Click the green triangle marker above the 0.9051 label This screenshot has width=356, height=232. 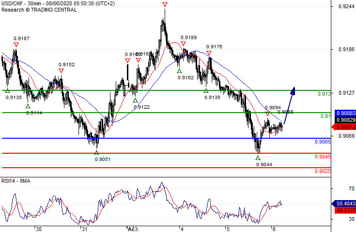[97, 152]
